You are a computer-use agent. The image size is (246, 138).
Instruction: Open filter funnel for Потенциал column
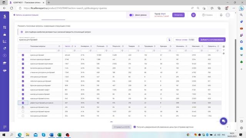pyautogui.click(x=106, y=51)
